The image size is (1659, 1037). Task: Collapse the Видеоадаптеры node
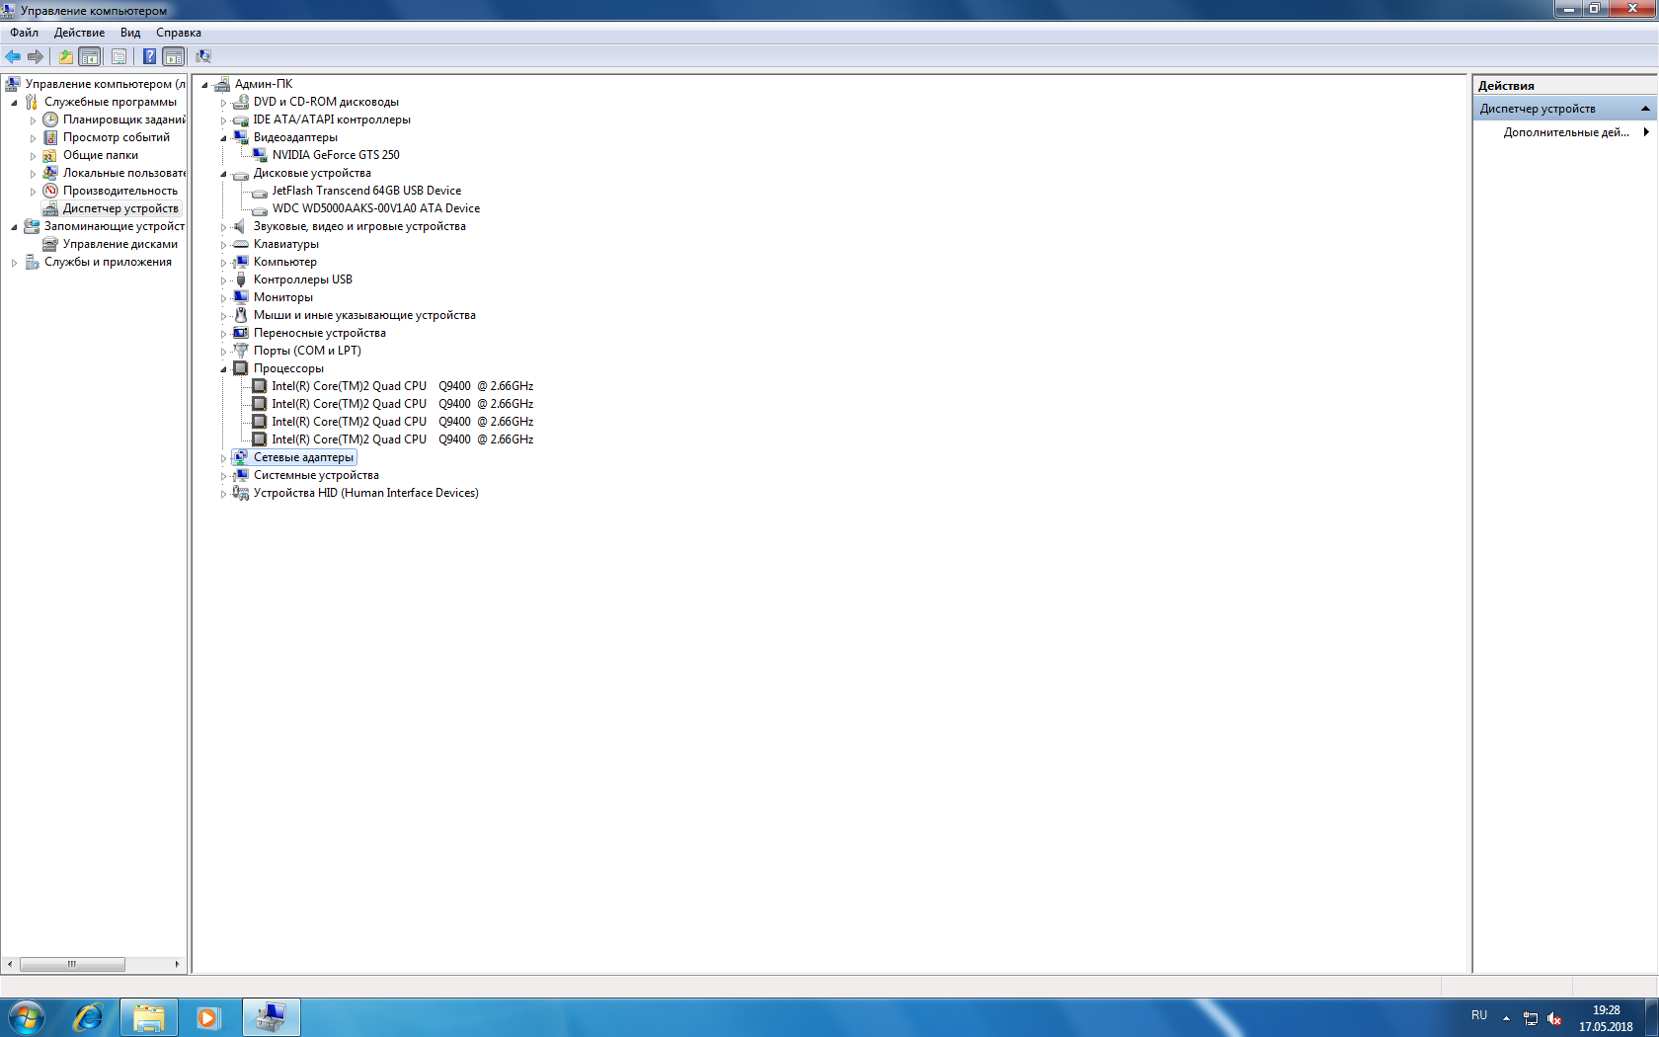[x=224, y=138]
